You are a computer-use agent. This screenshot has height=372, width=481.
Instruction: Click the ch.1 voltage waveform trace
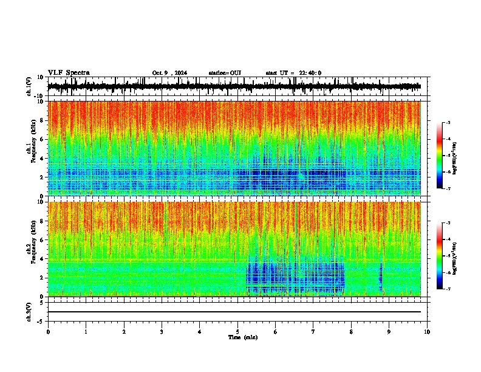tap(234, 86)
